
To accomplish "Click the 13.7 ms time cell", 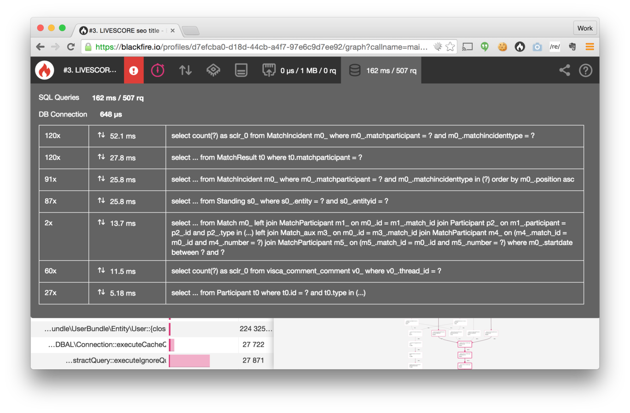I will (127, 237).
